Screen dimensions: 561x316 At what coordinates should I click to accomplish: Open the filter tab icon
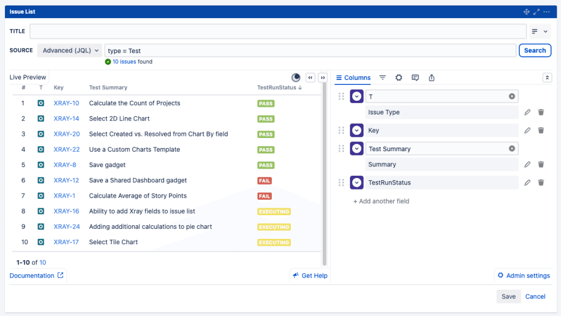click(382, 78)
